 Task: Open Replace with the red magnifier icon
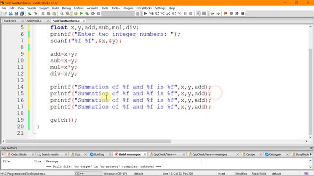tap(68, 14)
